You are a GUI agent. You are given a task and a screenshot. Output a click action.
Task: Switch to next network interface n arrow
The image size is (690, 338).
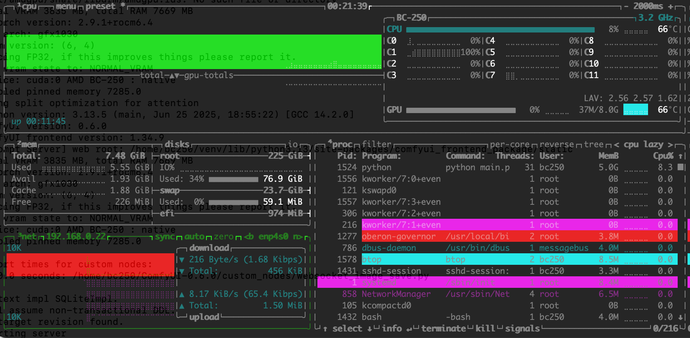pyautogui.click(x=298, y=236)
